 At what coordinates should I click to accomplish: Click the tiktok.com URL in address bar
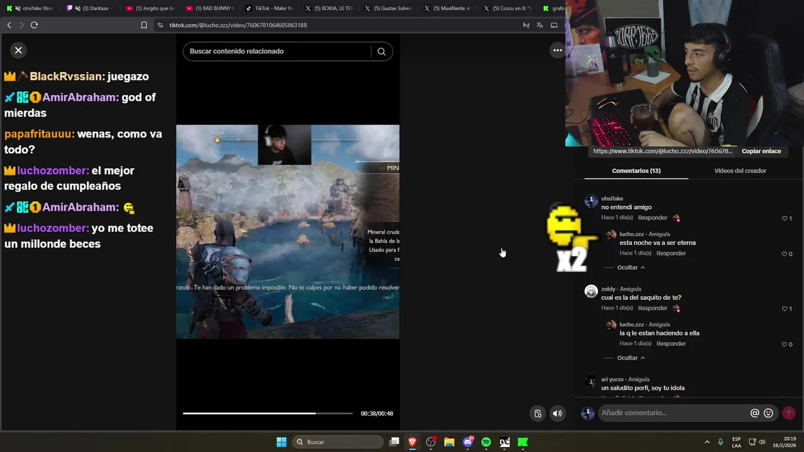click(x=238, y=25)
